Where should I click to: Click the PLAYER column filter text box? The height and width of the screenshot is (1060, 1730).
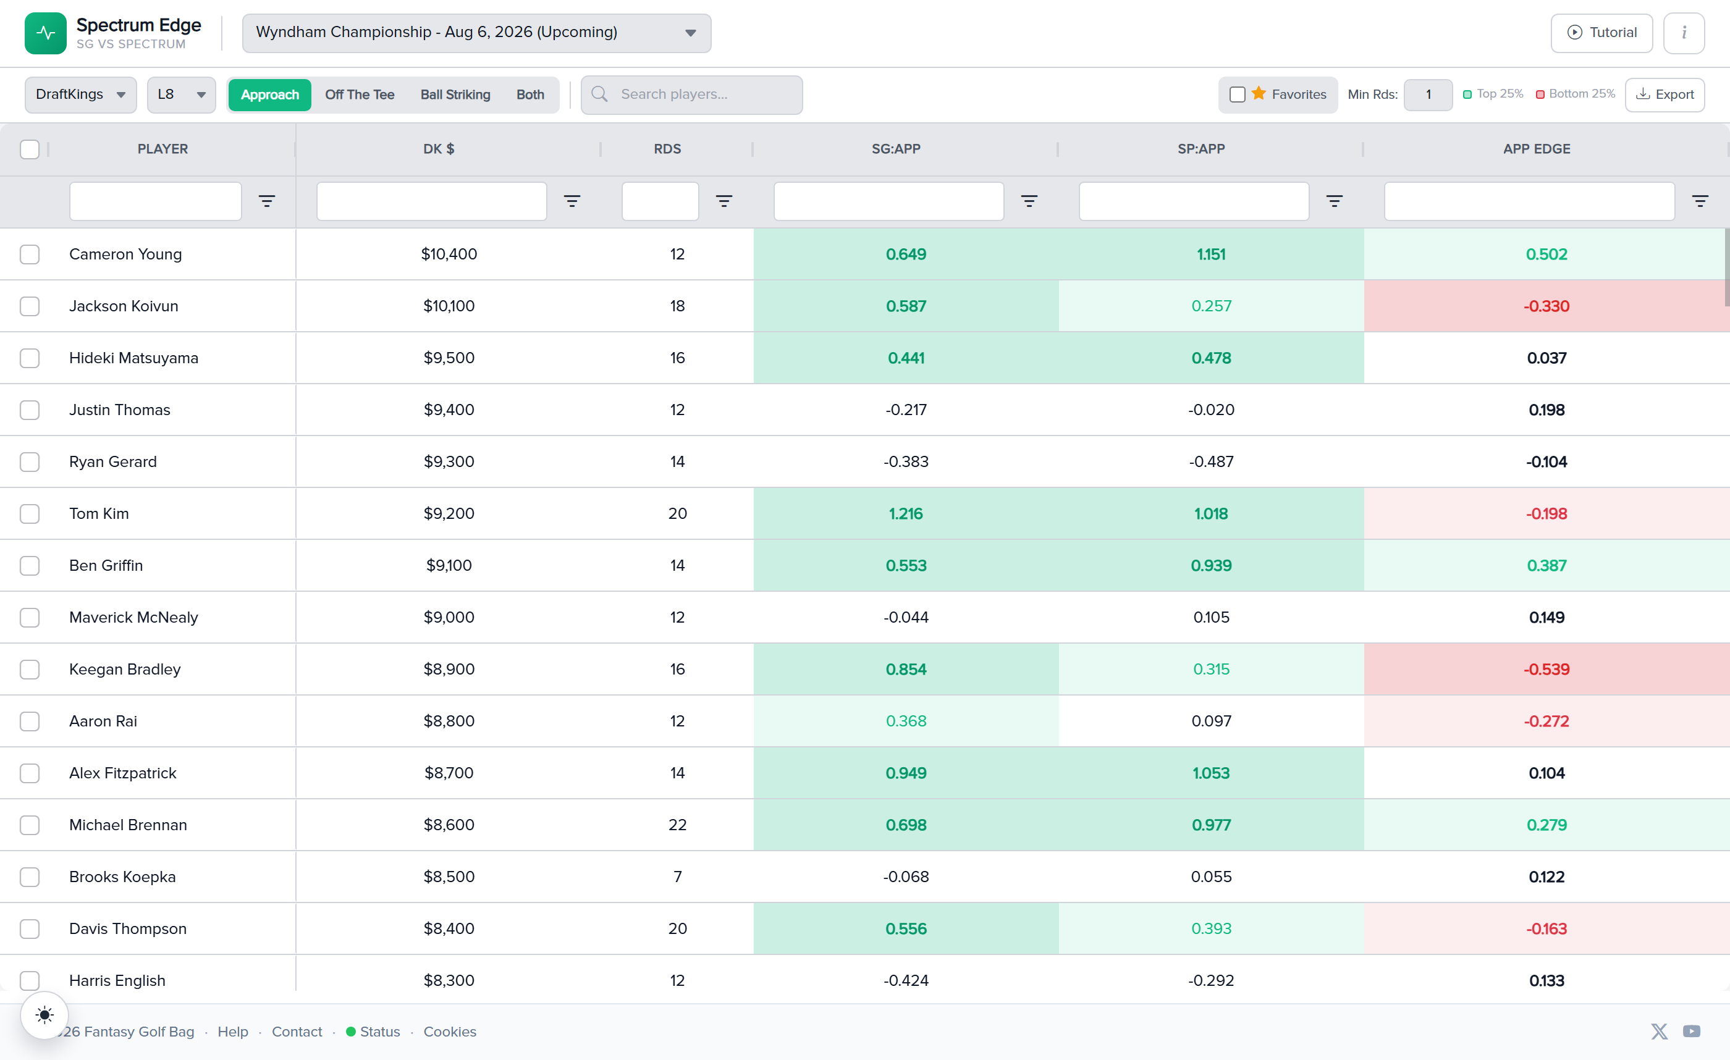155,201
